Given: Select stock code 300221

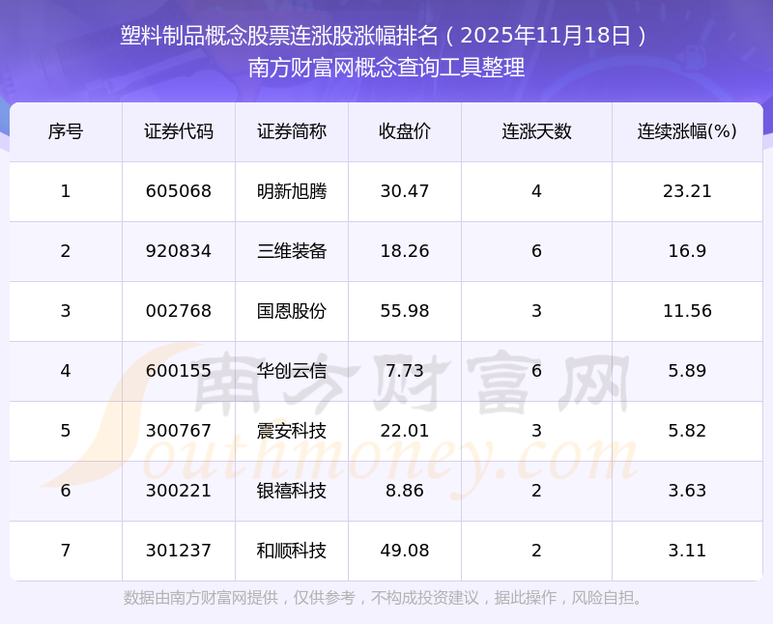Looking at the screenshot, I should 179,491.
